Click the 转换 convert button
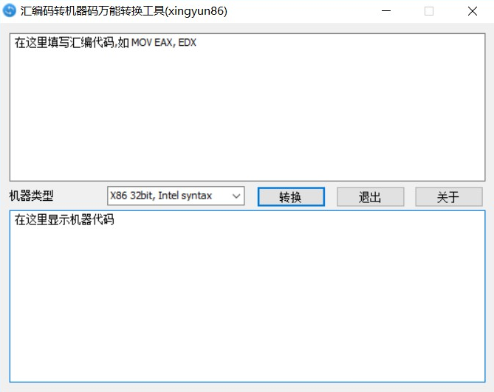 click(x=291, y=197)
